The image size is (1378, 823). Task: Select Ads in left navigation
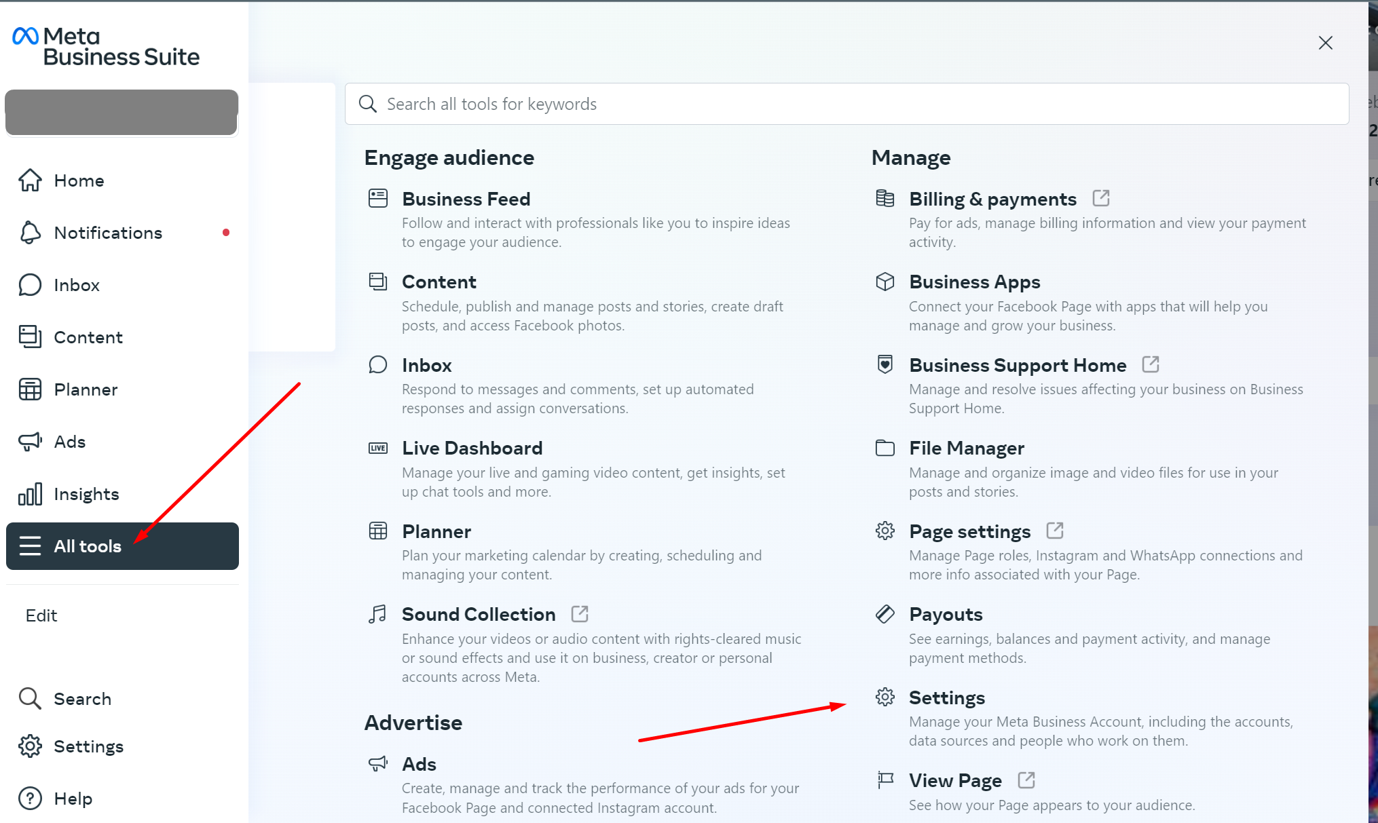122,442
